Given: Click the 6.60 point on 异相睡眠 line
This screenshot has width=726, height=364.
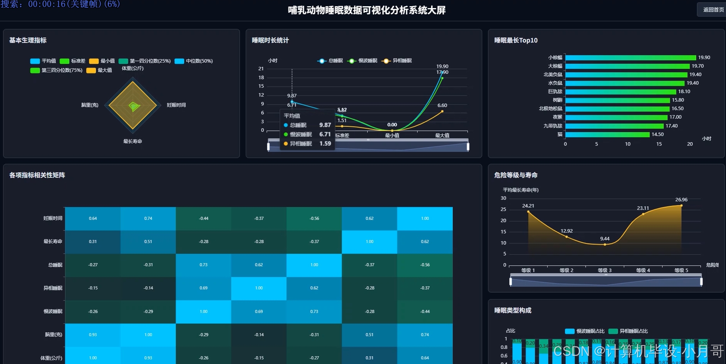Looking at the screenshot, I should [x=442, y=111].
